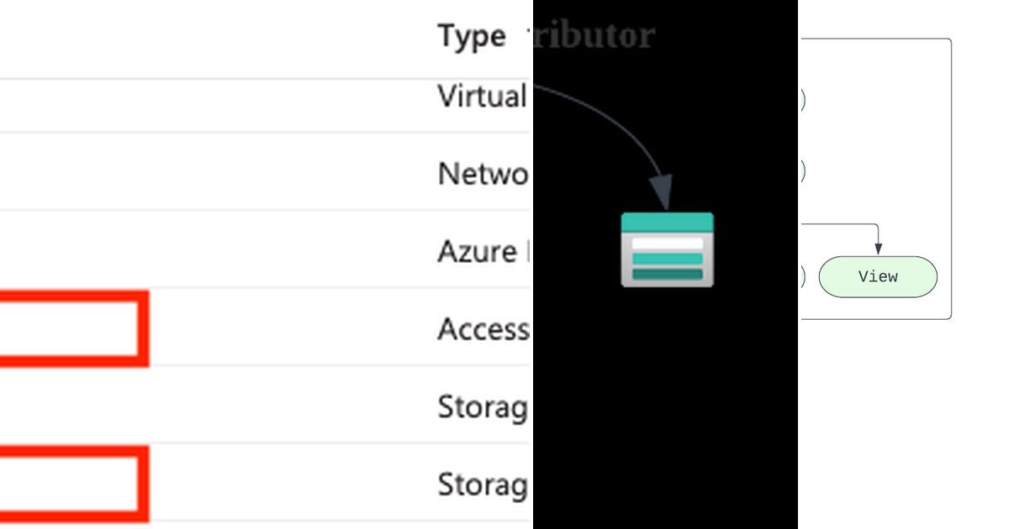Select the first red-highlighted Access row

(x=74, y=330)
